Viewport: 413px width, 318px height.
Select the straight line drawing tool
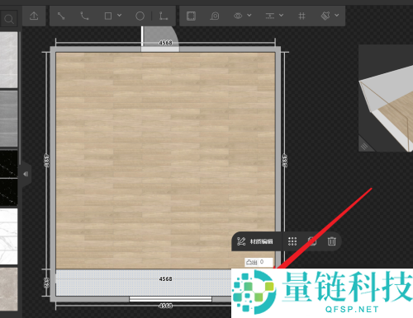61,16
